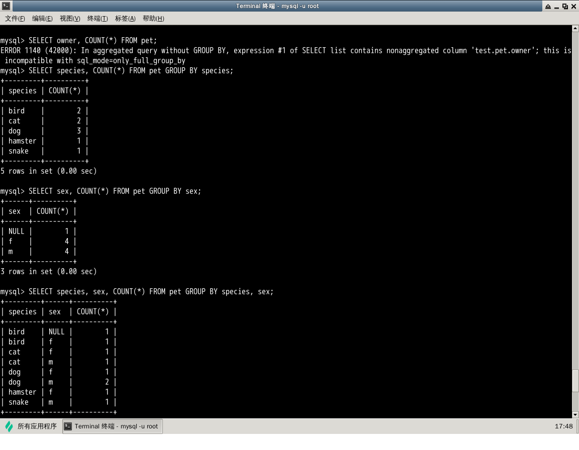Click the vertical scrollbar thumb
Viewport: 579px width, 450px height.
coord(575,381)
